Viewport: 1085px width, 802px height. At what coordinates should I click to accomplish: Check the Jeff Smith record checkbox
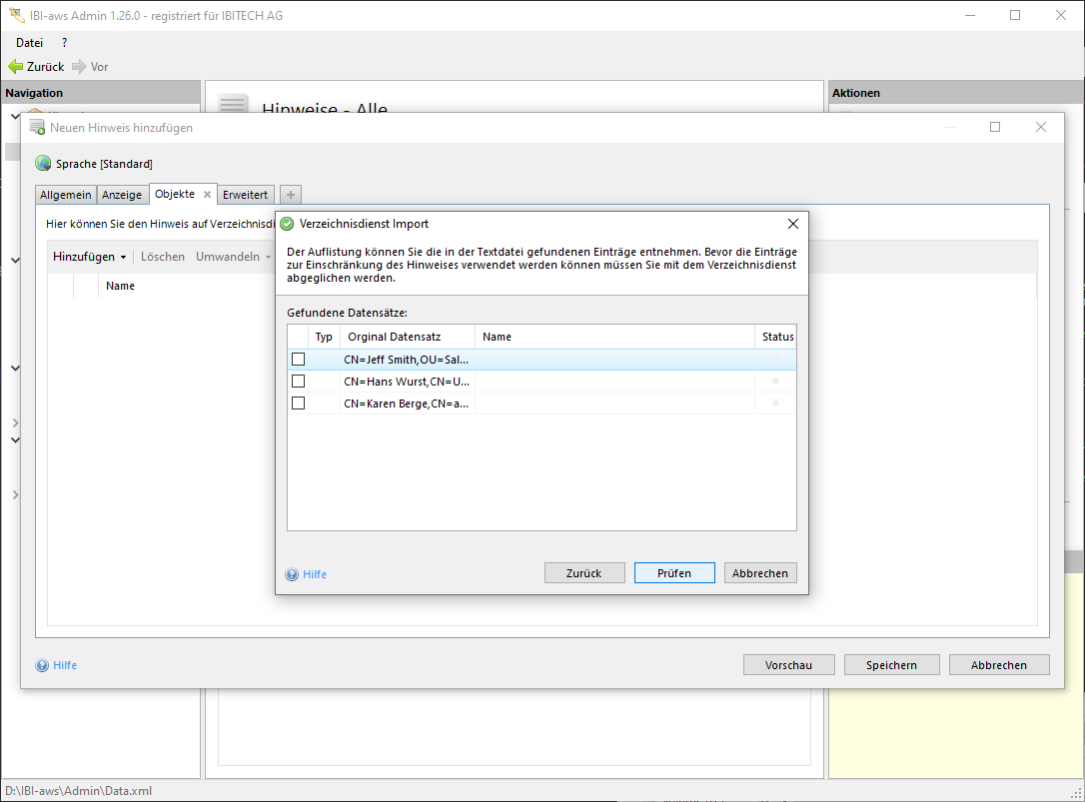[298, 360]
